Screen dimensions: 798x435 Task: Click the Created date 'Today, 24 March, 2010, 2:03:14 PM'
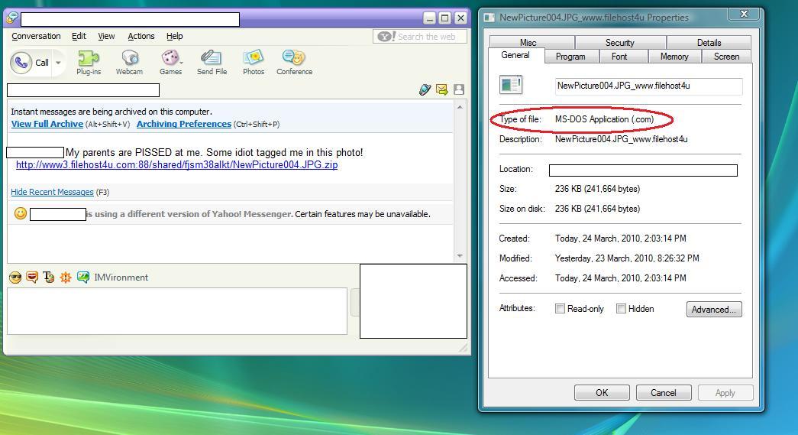click(620, 239)
